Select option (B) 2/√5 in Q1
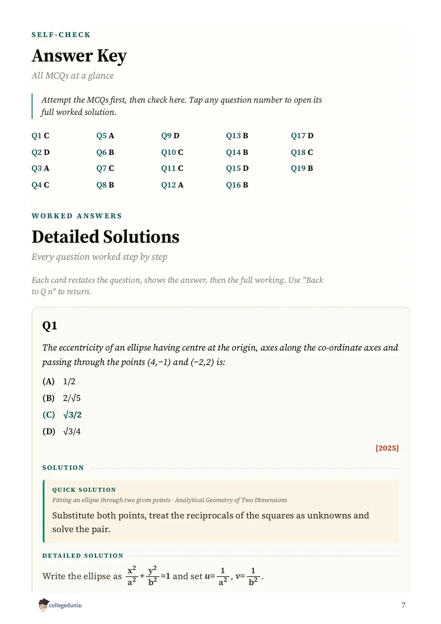 (62, 398)
